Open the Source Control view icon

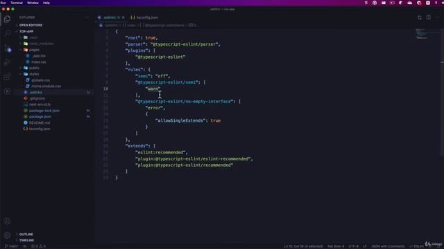(8, 48)
